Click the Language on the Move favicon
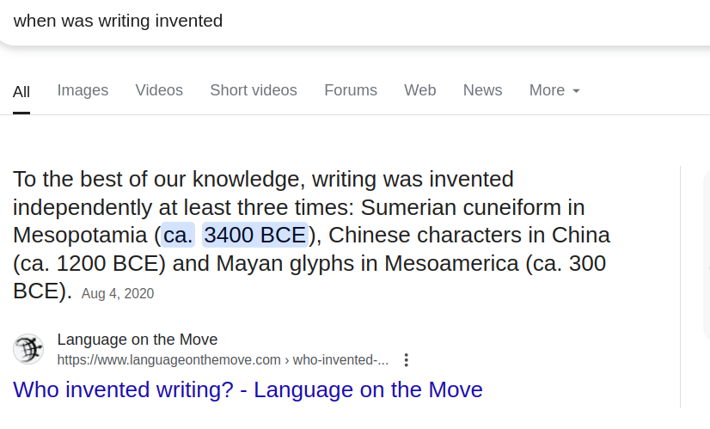The height and width of the screenshot is (429, 710). [28, 349]
